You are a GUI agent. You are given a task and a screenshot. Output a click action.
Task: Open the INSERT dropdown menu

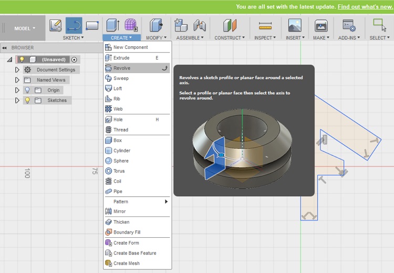(x=295, y=38)
